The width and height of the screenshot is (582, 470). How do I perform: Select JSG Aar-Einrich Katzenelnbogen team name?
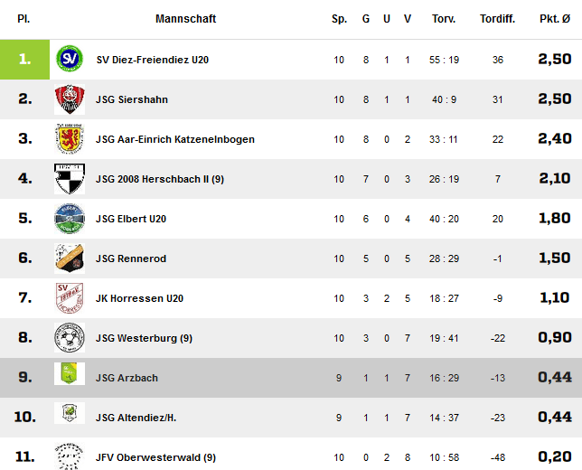(175, 139)
